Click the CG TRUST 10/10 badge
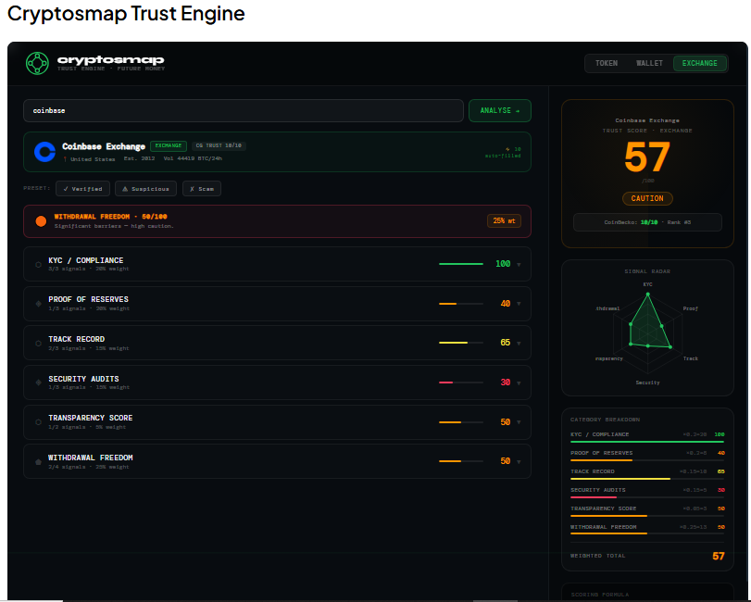Image resolution: width=751 pixels, height=602 pixels. click(219, 145)
